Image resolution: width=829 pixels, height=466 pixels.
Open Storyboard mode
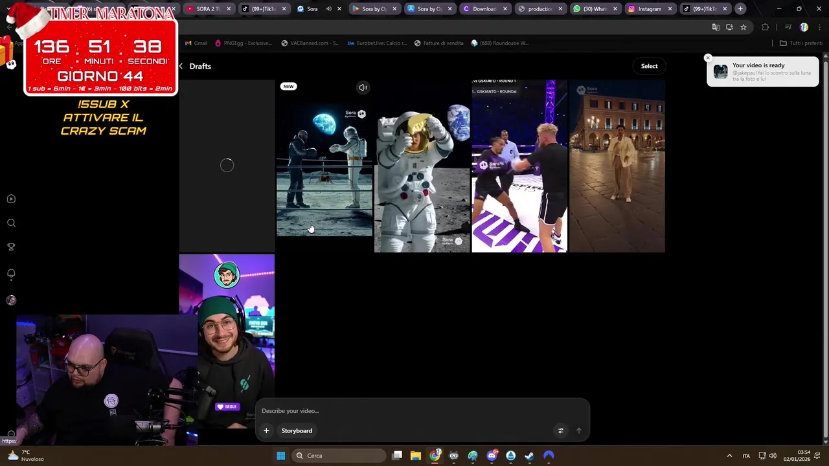297,430
